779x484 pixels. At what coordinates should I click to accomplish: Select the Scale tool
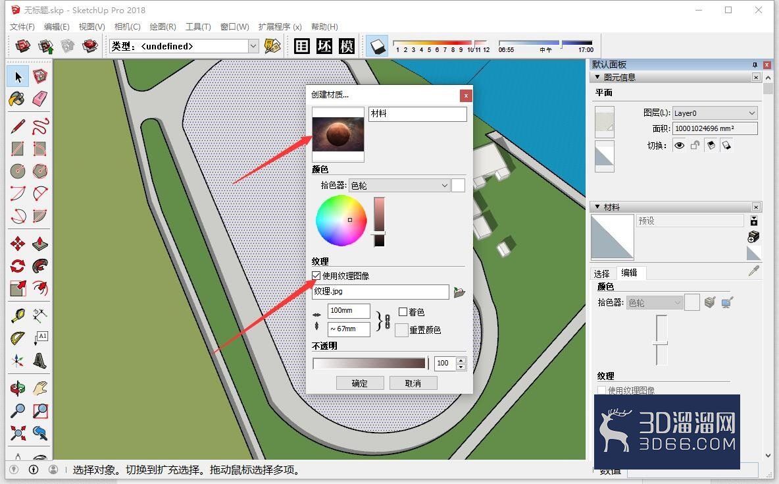[x=17, y=288]
